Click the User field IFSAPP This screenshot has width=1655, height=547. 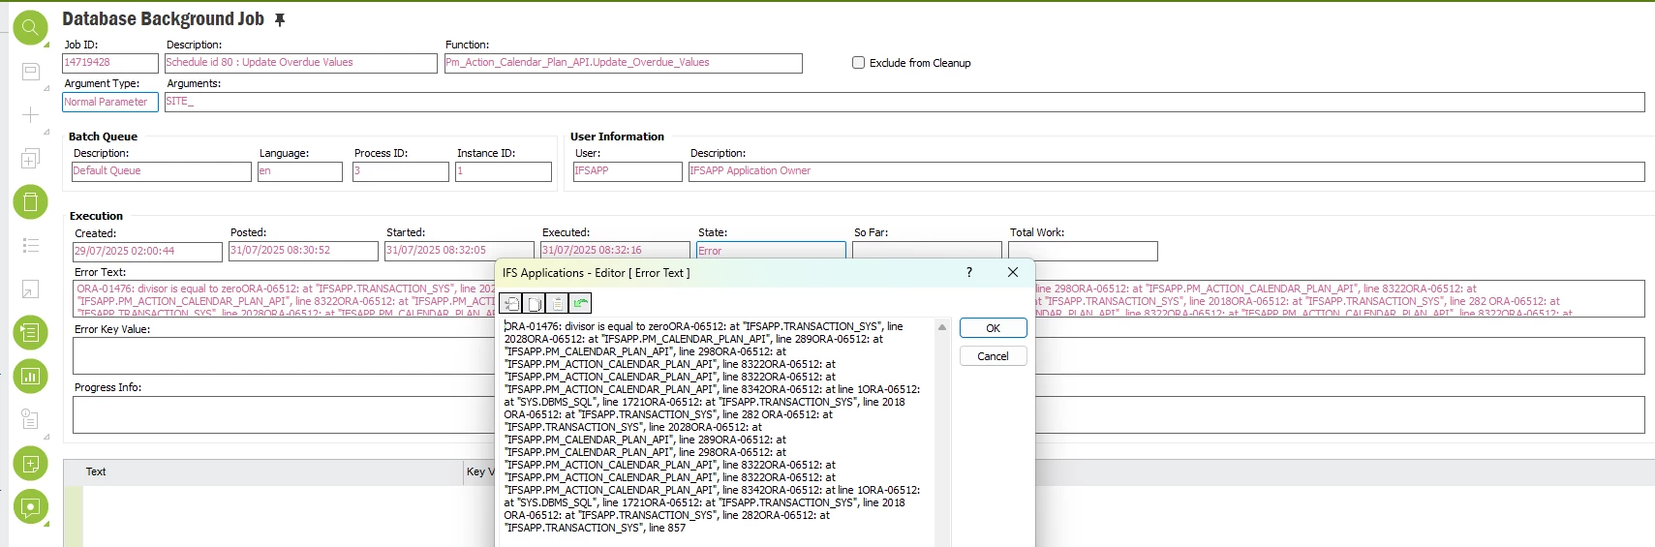pyautogui.click(x=628, y=171)
